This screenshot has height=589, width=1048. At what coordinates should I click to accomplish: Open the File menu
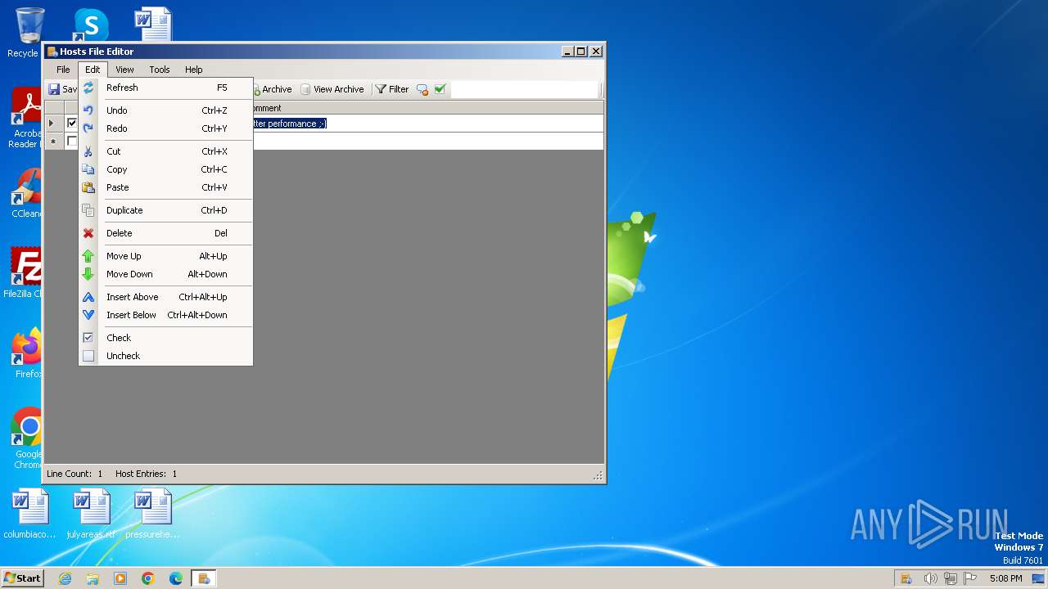(63, 70)
